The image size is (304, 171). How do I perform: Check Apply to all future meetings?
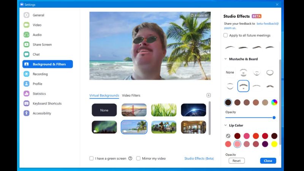[226, 35]
